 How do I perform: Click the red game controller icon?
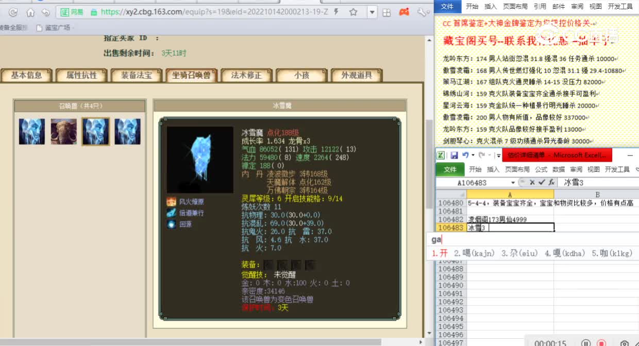point(405,12)
